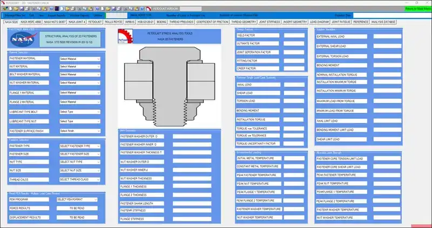The height and width of the screenshot is (228, 432).
Task: Select the HSB 63120-01 tab
Action: point(145,22)
